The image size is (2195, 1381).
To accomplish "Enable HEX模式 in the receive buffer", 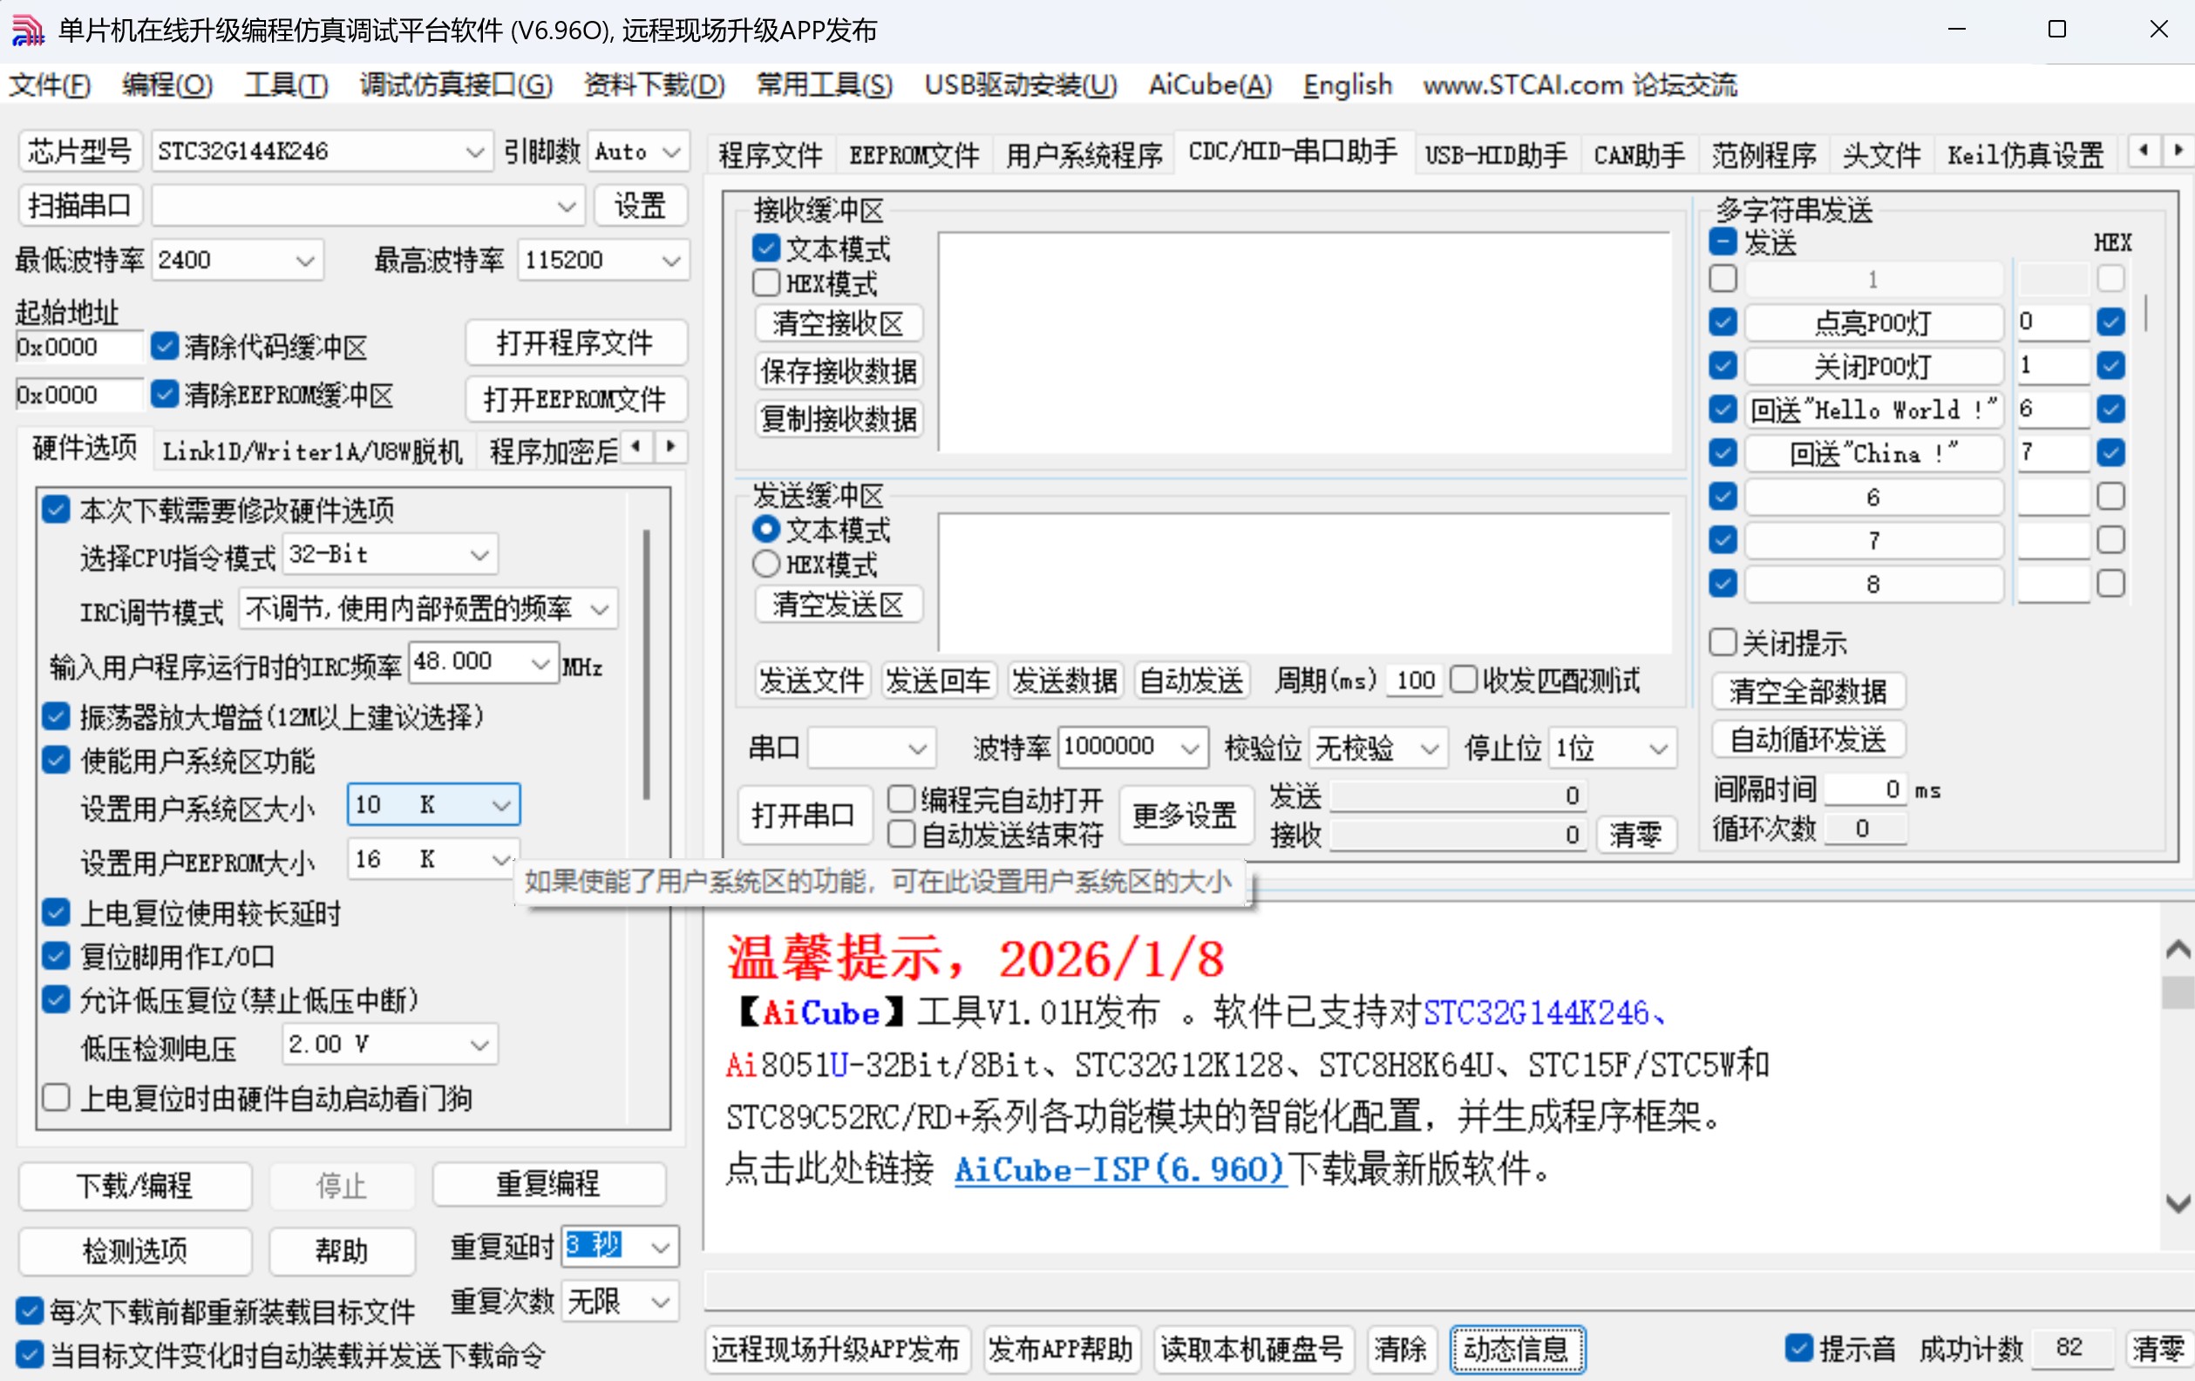I will [x=765, y=283].
